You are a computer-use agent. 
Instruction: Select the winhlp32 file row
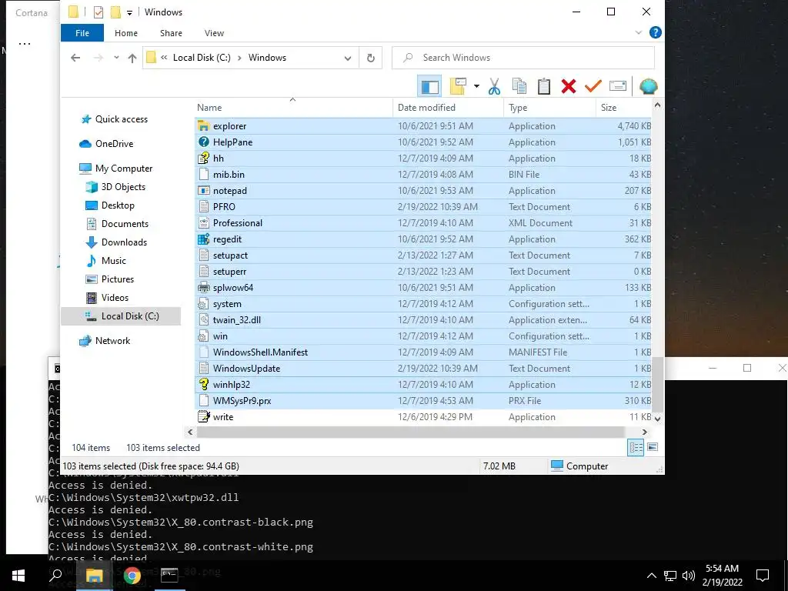(x=422, y=385)
